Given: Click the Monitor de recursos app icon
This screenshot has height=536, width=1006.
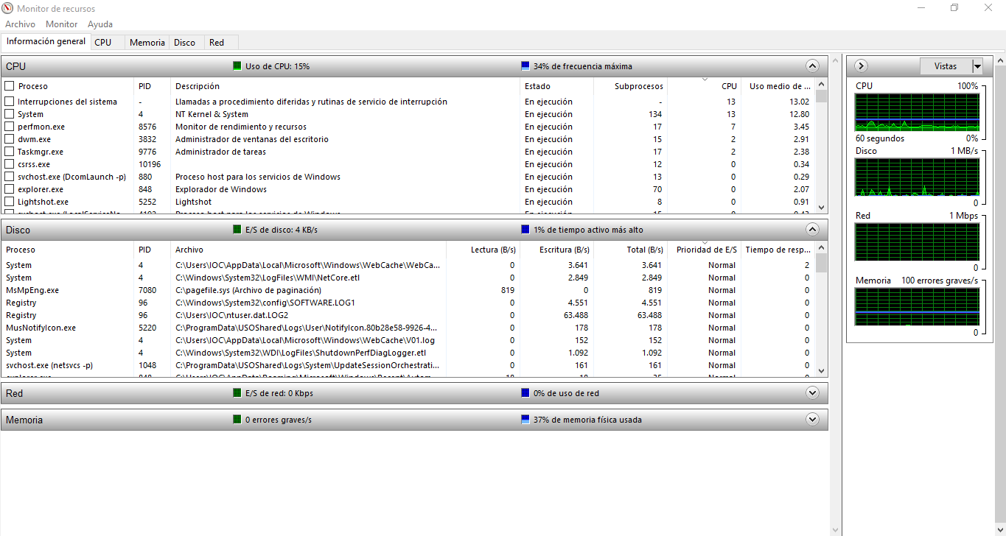Looking at the screenshot, I should [8, 8].
